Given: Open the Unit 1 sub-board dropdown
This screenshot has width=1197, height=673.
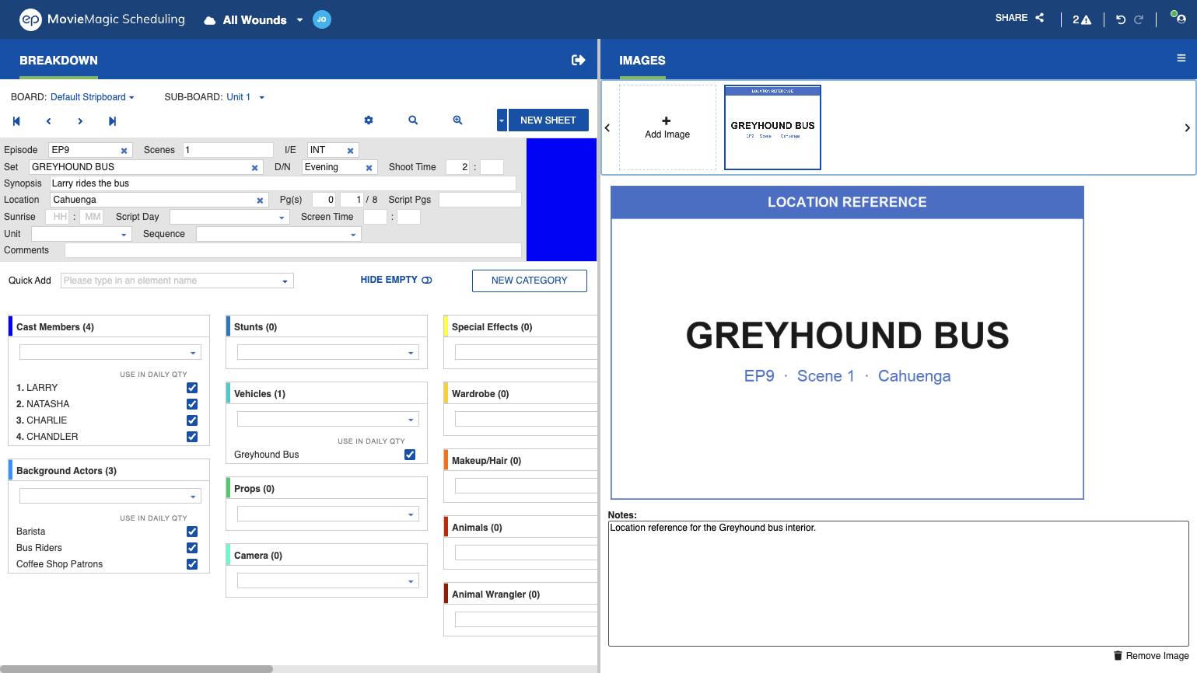Looking at the screenshot, I should pos(246,97).
